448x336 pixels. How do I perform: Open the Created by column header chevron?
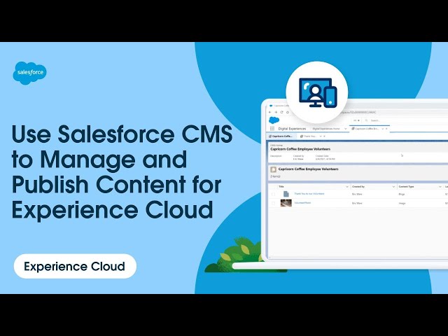[x=393, y=187]
